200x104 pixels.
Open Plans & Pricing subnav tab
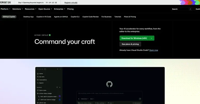point(130,17)
